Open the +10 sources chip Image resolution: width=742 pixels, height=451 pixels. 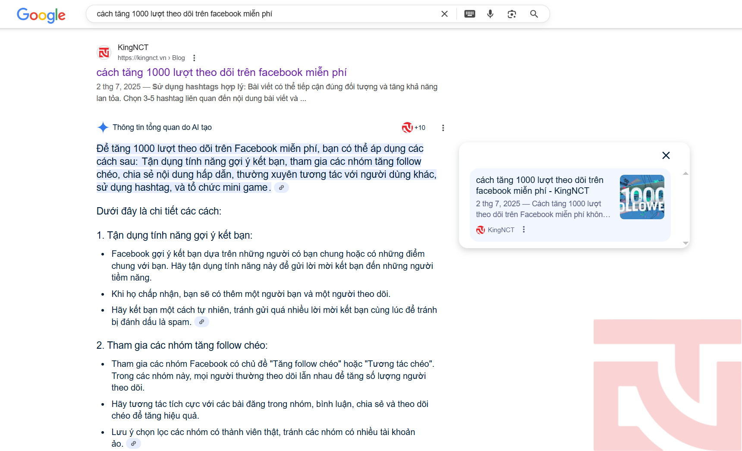pos(414,128)
